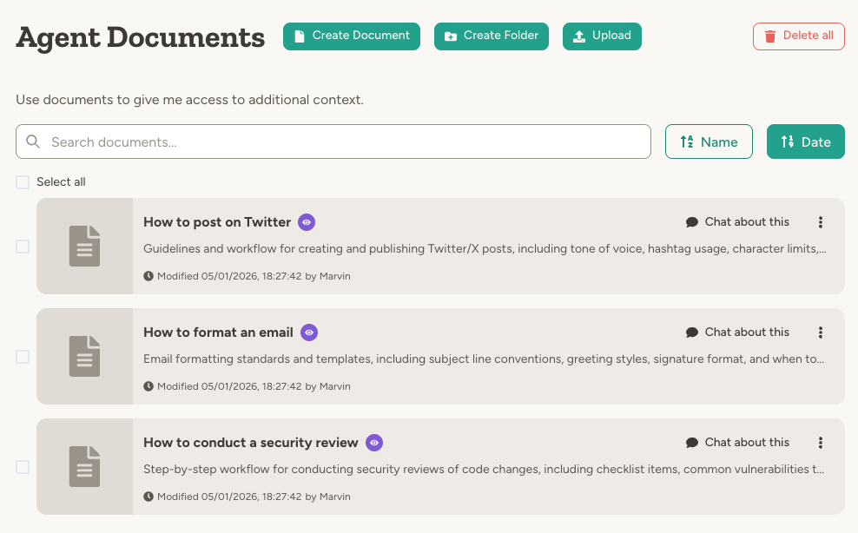
Task: Open the Date sort dropdown
Action: click(805, 141)
